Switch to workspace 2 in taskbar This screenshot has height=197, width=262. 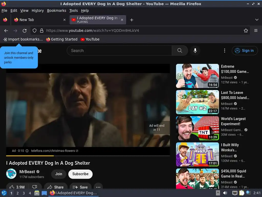click(18, 193)
